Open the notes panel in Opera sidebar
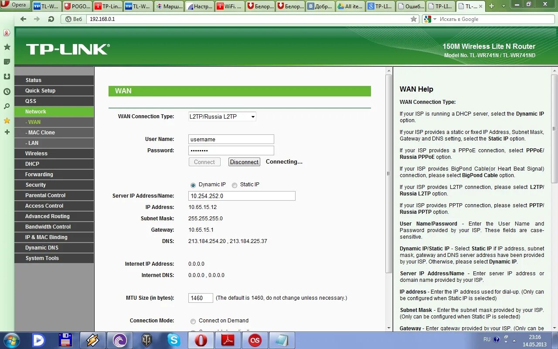The width and height of the screenshot is (558, 349). click(7, 62)
